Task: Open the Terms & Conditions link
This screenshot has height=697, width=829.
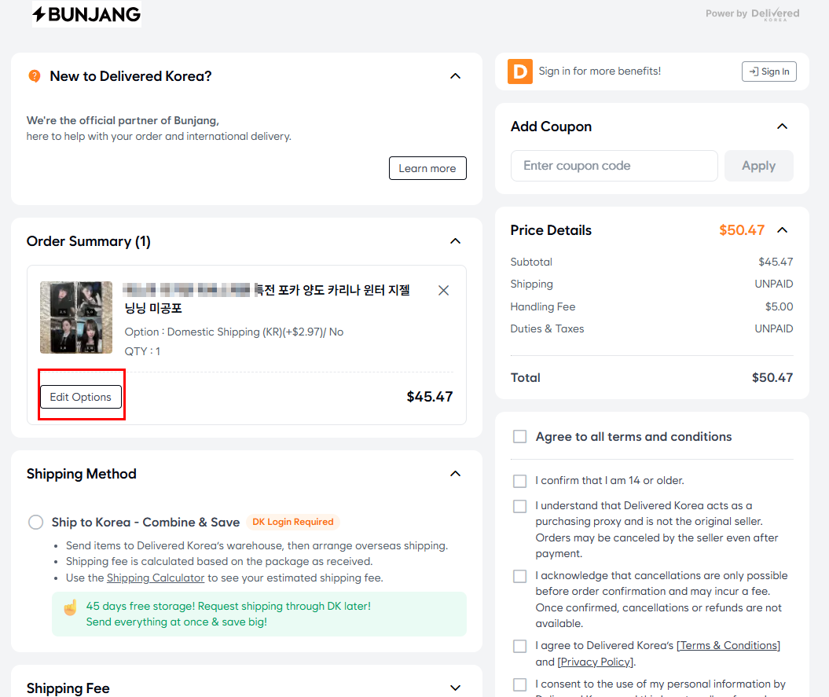Action: (x=728, y=646)
